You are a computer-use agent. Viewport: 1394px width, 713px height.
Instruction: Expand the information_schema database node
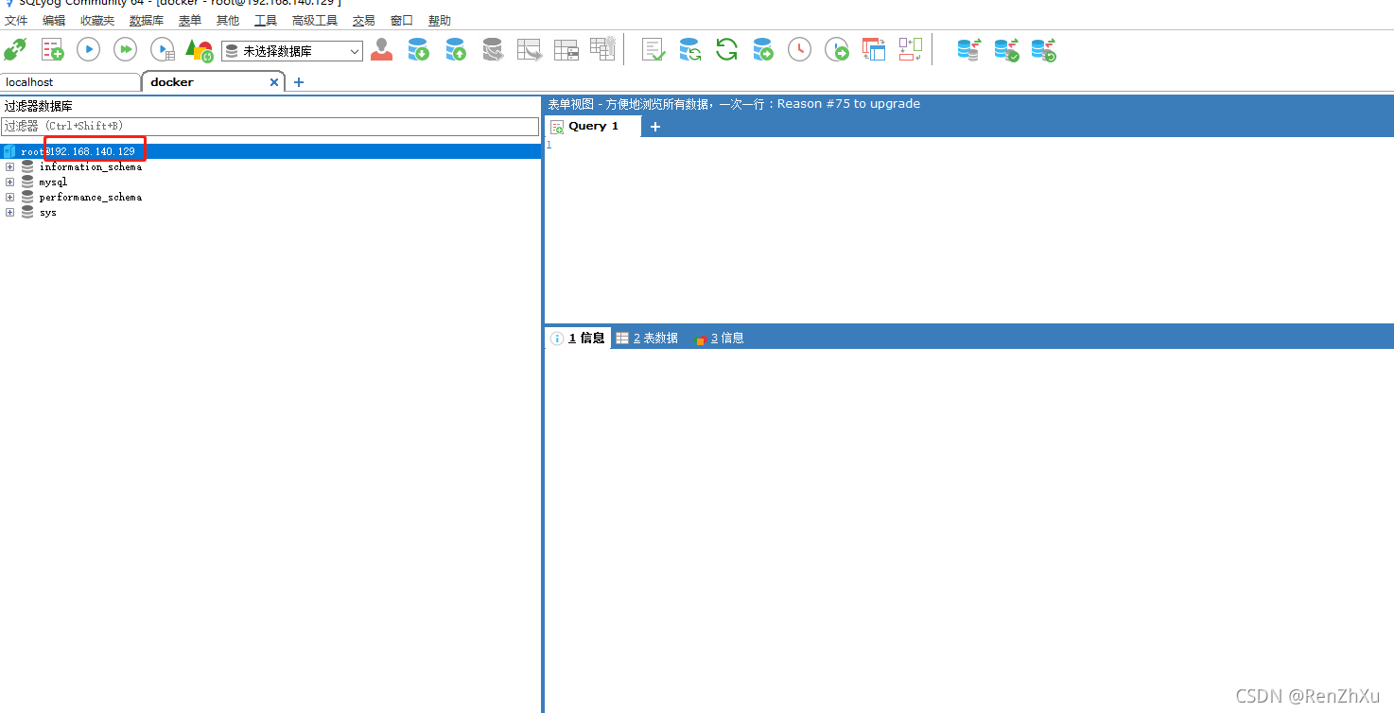point(9,166)
